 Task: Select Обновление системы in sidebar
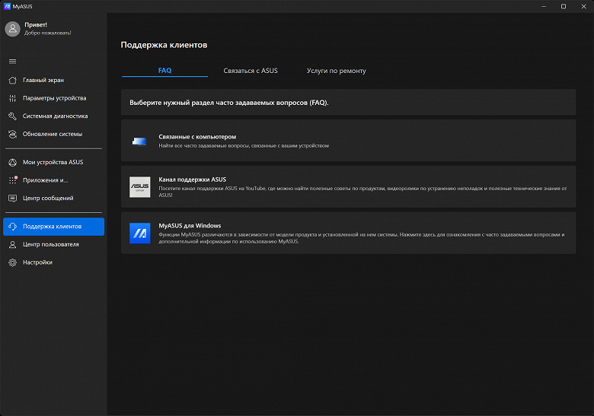point(54,135)
